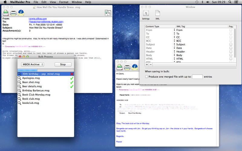Open the Content Type popup for Date row
This screenshot has width=242, height=151.
174,48
